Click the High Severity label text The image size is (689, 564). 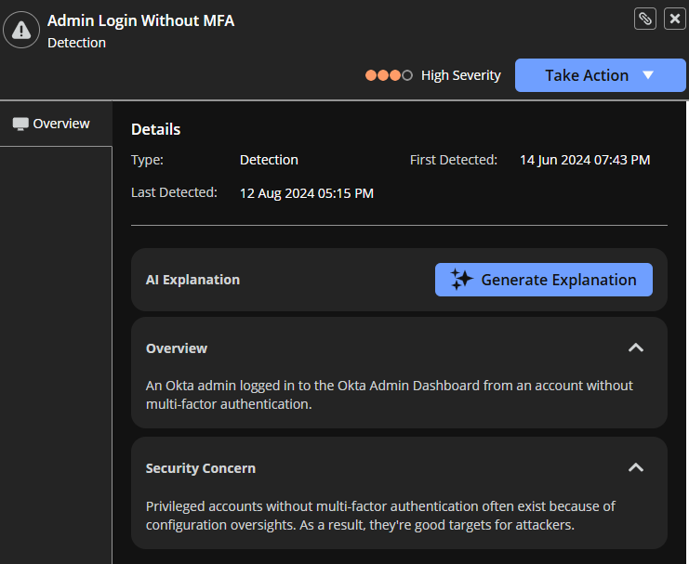pos(461,75)
